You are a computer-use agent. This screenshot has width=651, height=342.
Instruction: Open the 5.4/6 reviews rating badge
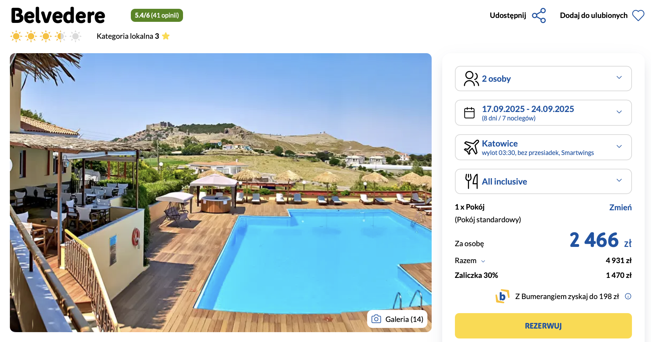coord(157,15)
